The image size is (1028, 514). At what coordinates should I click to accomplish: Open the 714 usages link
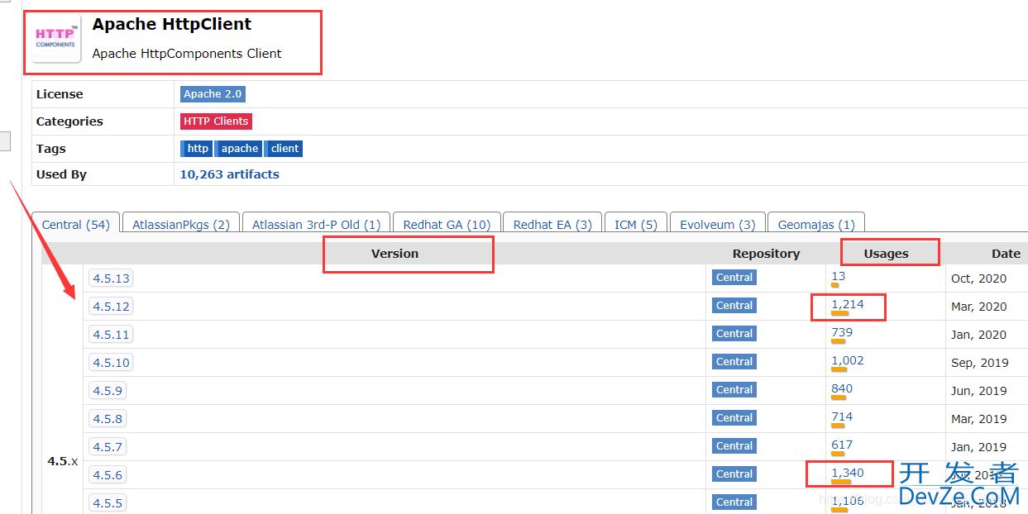[842, 417]
